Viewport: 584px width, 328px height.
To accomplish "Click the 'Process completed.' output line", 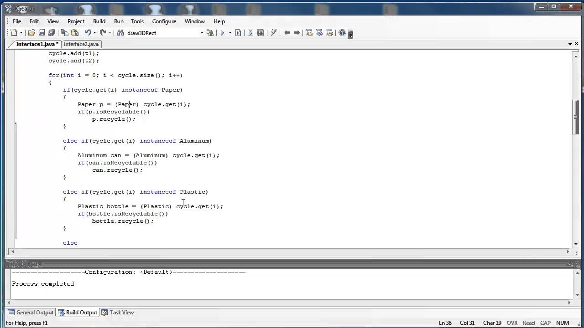I will [x=44, y=284].
